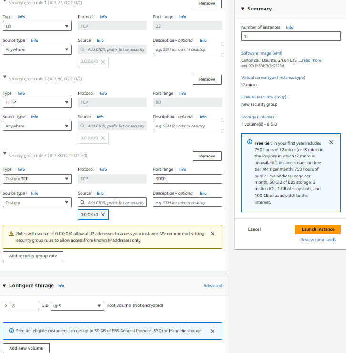The height and width of the screenshot is (353, 346).
Task: Remove the 0.0.0.0/0 CIDR chip in rule 3
Action: click(x=103, y=215)
